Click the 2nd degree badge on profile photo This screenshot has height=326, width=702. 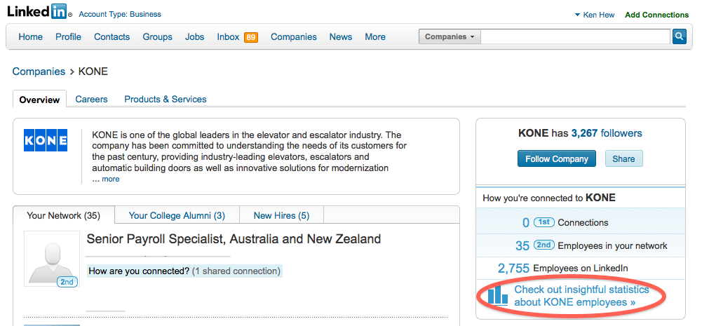click(x=67, y=282)
